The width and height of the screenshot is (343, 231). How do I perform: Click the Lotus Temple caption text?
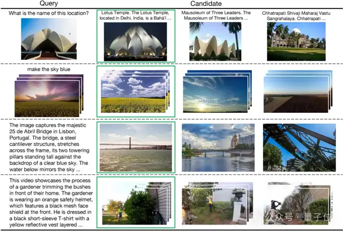point(135,17)
